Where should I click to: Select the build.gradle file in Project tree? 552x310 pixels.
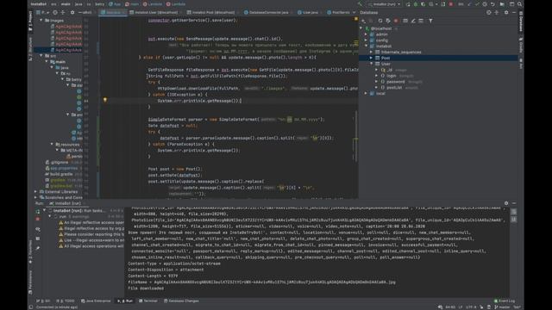coord(61,174)
